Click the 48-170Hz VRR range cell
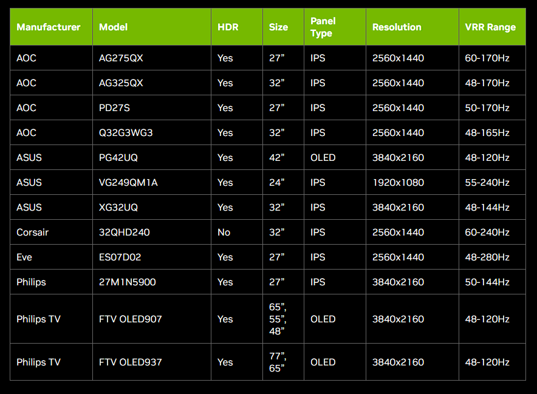The width and height of the screenshot is (537, 394). pyautogui.click(x=492, y=83)
